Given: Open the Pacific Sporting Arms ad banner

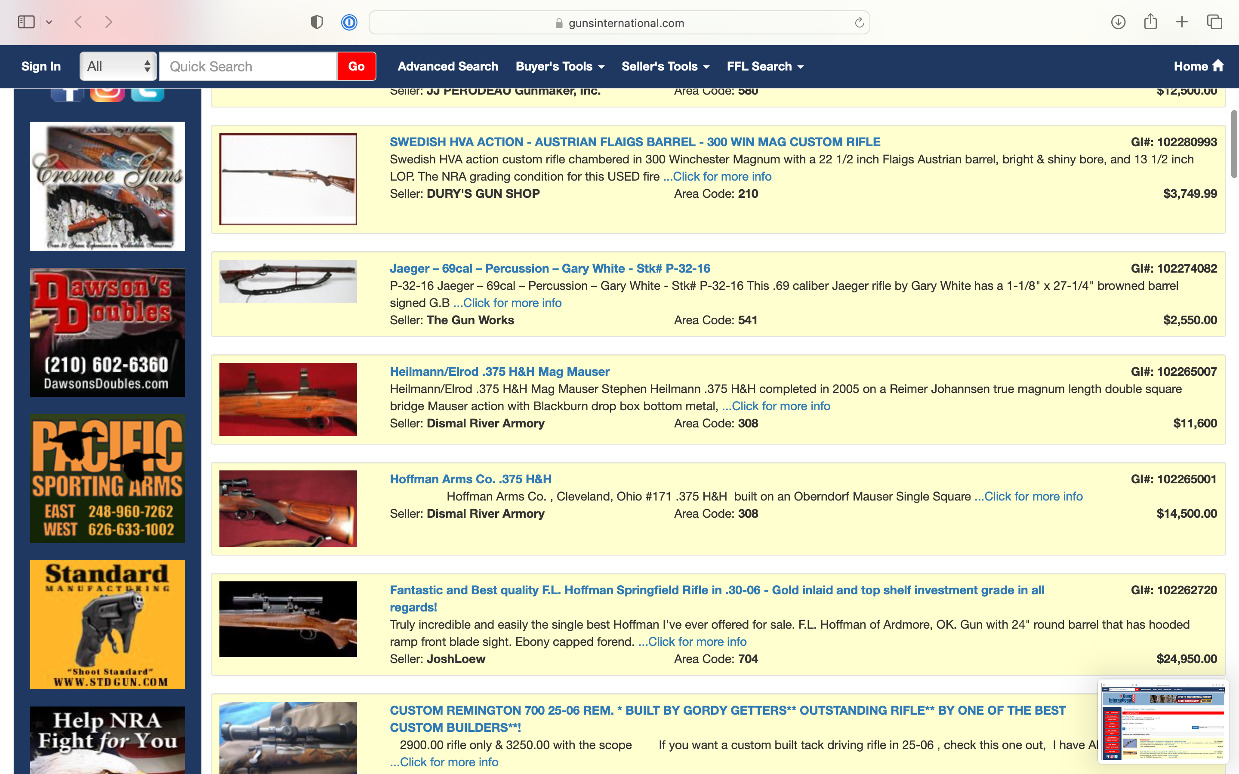Looking at the screenshot, I should pyautogui.click(x=108, y=479).
